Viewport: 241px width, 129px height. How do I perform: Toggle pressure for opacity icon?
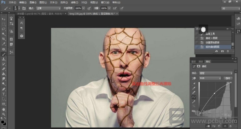pos(89,8)
